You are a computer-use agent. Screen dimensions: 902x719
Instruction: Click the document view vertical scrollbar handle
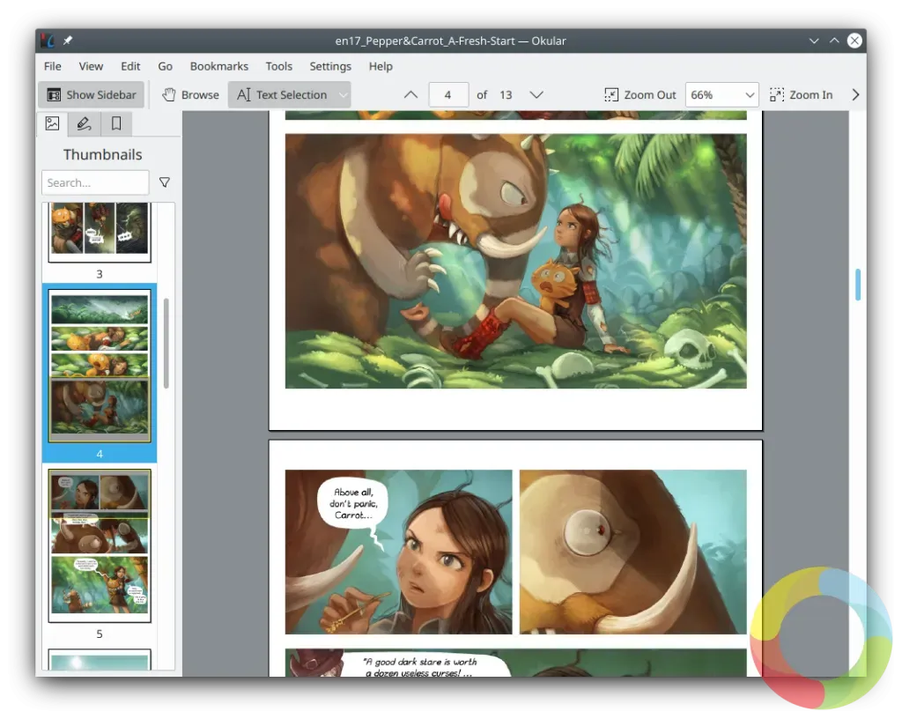(858, 285)
